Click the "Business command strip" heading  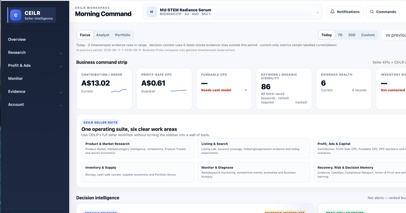pyautogui.click(x=102, y=62)
